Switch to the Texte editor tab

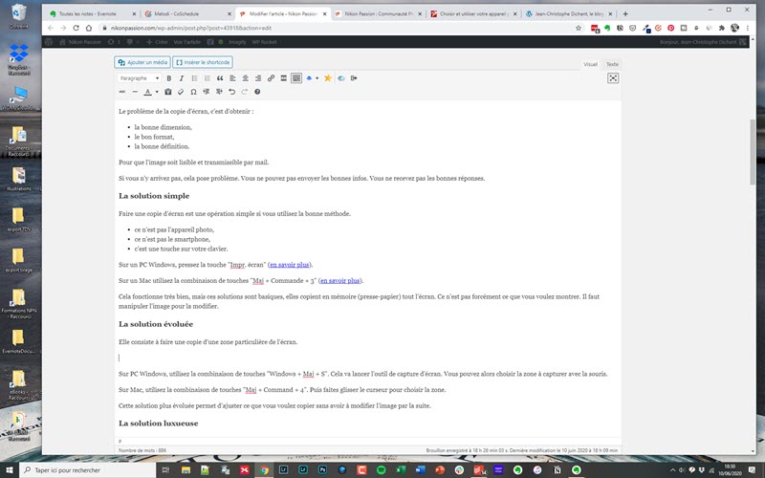coord(612,64)
